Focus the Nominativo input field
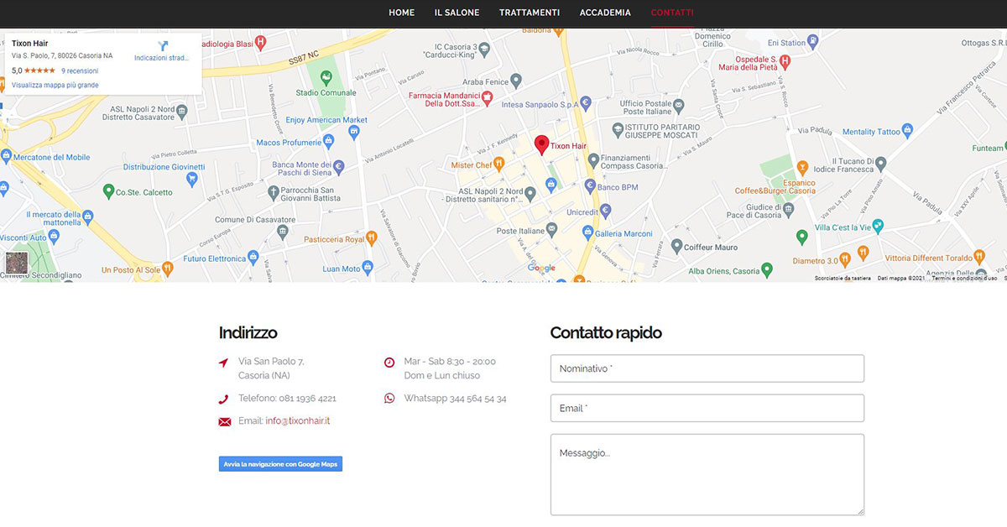This screenshot has width=1007, height=527. point(707,368)
